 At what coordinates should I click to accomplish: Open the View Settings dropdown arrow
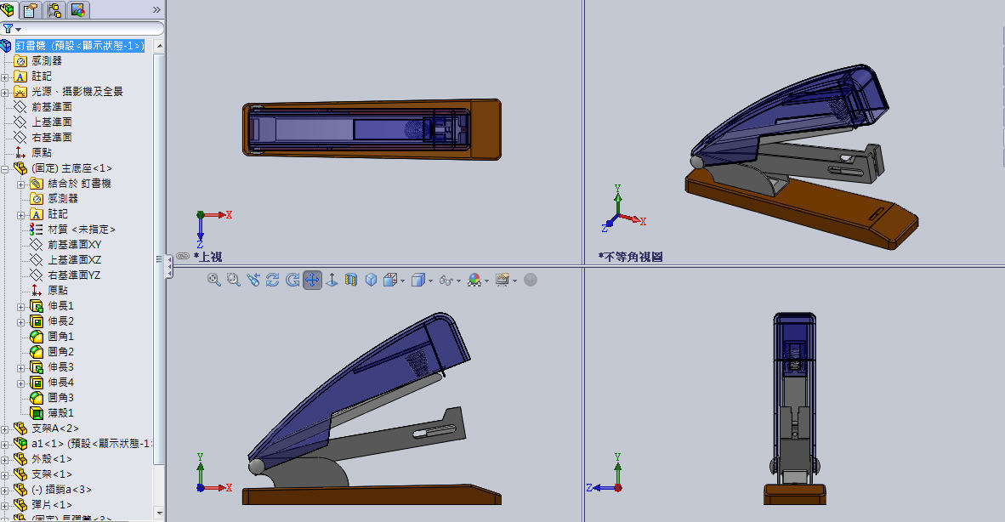click(x=514, y=281)
